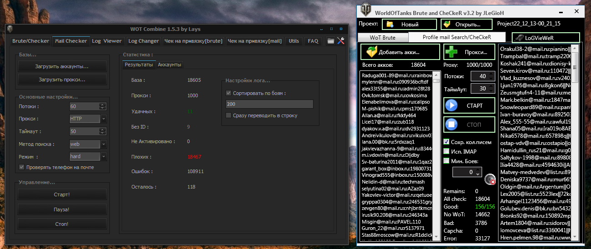Click the СТОП button in CheCkeR
The image size is (591, 249).
pos(469,124)
